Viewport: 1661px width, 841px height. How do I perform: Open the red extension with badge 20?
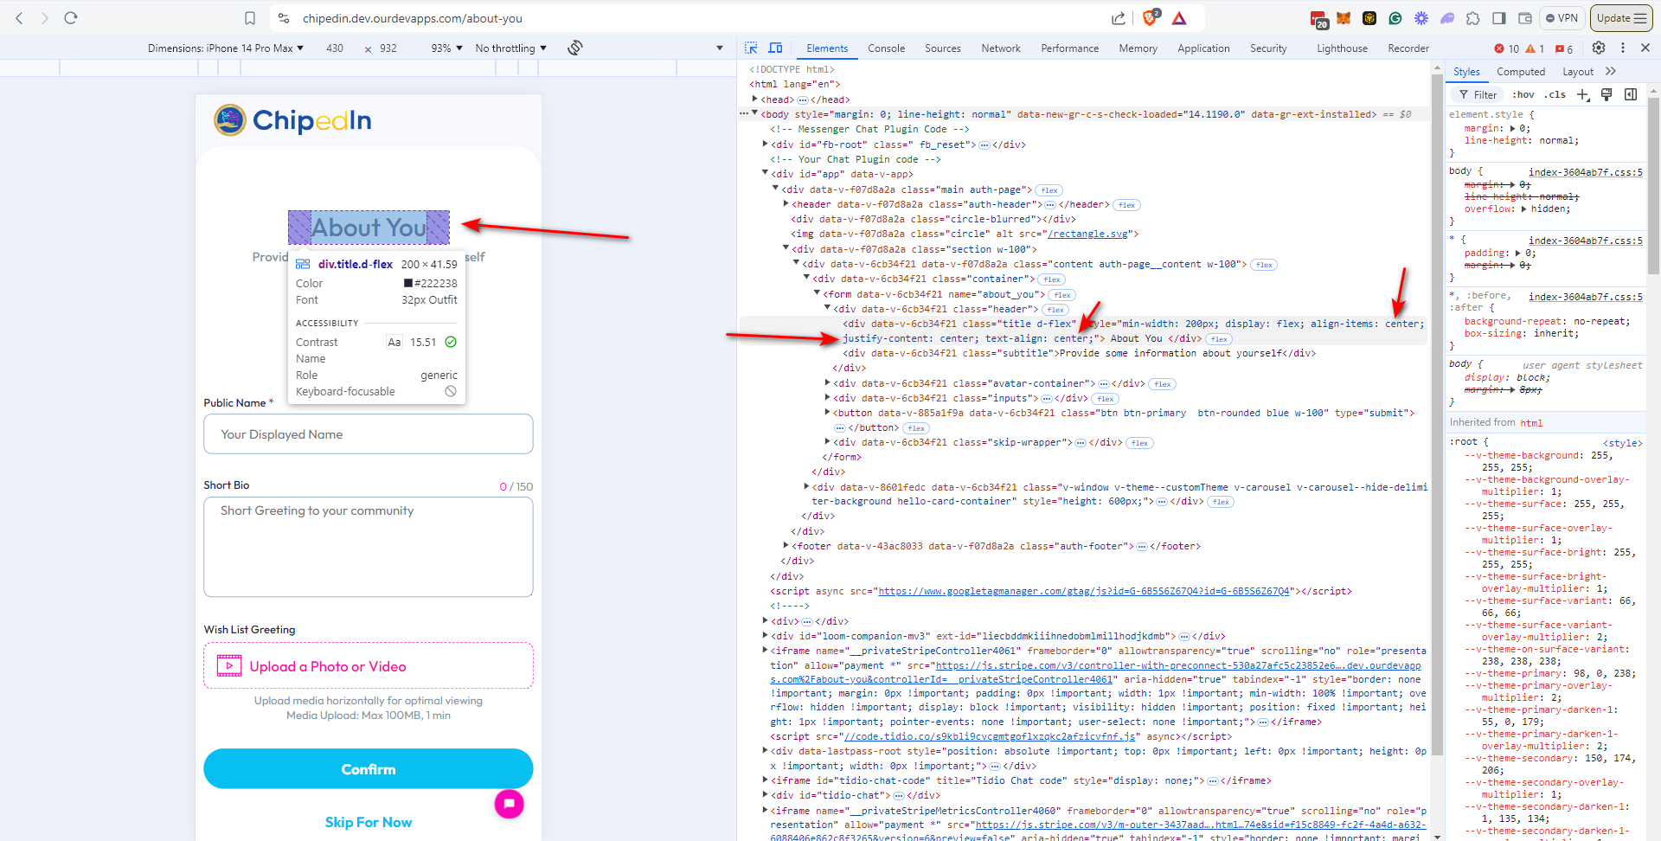click(1318, 19)
